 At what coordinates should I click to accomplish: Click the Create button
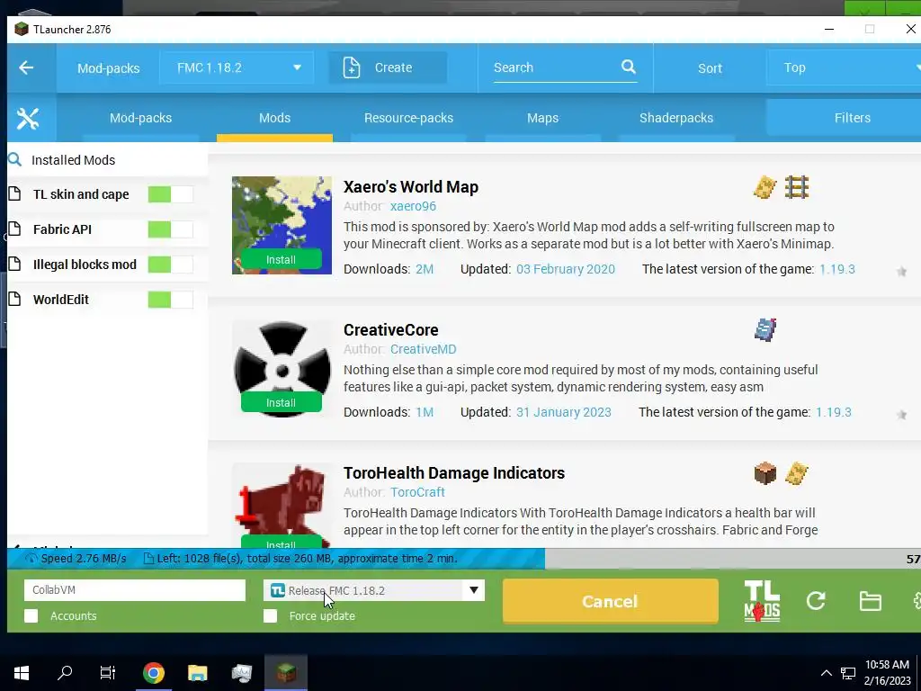(389, 67)
